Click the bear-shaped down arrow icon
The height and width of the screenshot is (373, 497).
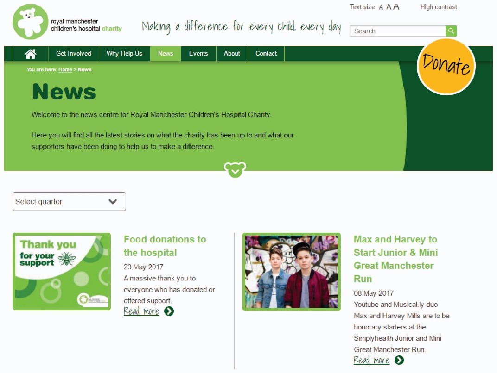point(235,170)
